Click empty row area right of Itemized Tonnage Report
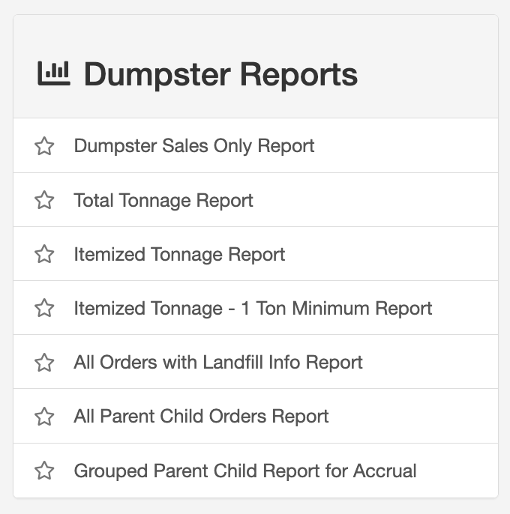The image size is (510, 514). (390, 254)
